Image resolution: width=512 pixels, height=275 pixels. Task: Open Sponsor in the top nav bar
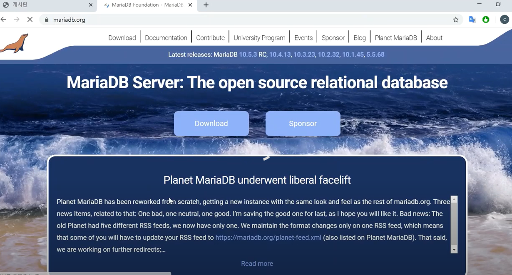[333, 38]
